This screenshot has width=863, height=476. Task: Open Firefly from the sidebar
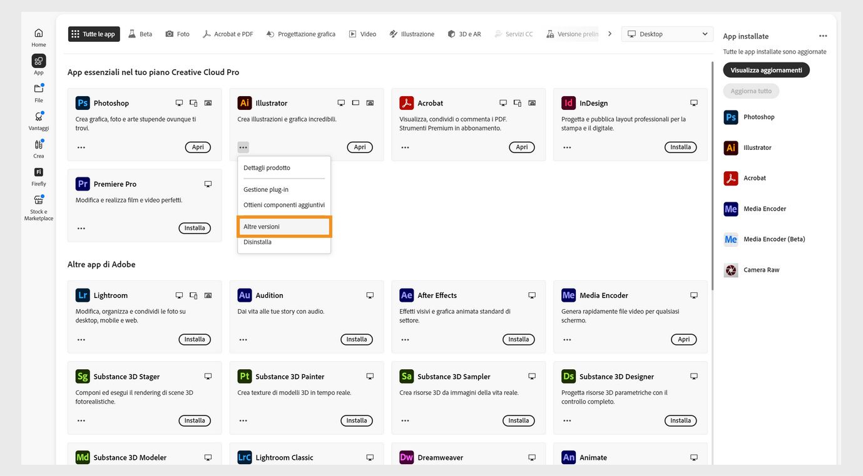39,177
